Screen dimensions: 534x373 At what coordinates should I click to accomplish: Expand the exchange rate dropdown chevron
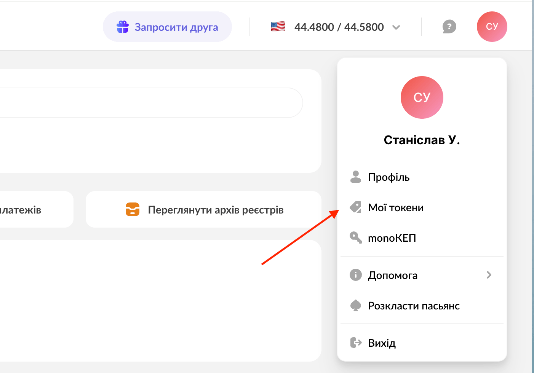[x=396, y=27]
